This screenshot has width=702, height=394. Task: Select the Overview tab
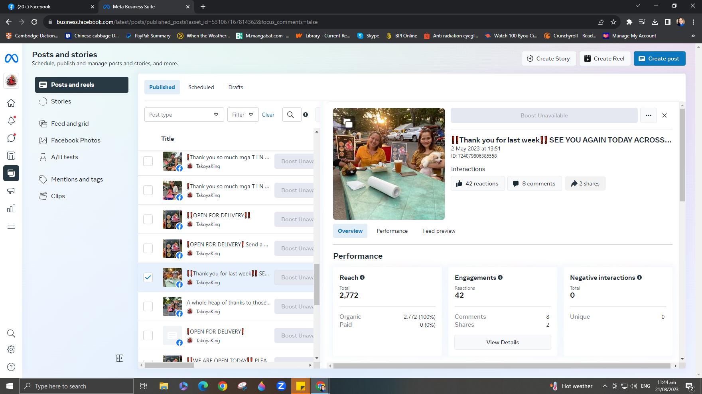point(350,231)
